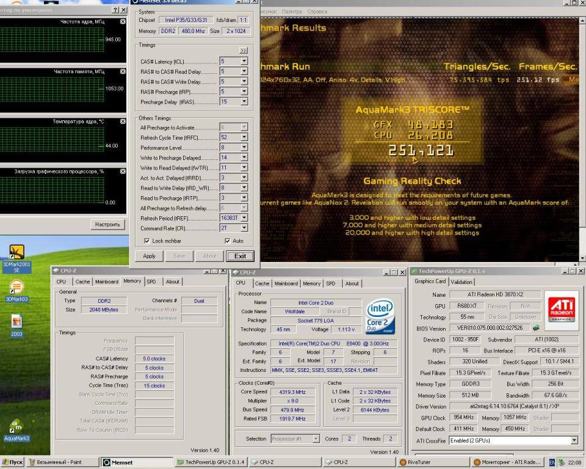Image resolution: width=586 pixels, height=469 pixels.
Task: Switch to the Cache tab in the processor CPU-Z window
Action: point(262,283)
